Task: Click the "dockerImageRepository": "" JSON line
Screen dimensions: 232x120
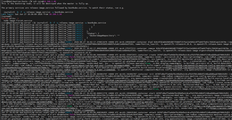Action: pyautogui.click(x=104, y=36)
